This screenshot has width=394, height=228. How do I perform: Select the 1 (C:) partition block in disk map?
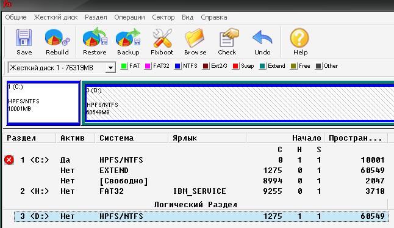(x=43, y=103)
